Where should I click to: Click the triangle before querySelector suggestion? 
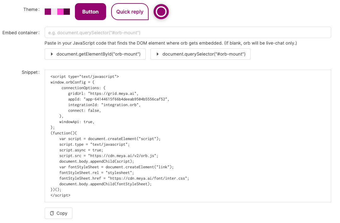[x=158, y=54]
